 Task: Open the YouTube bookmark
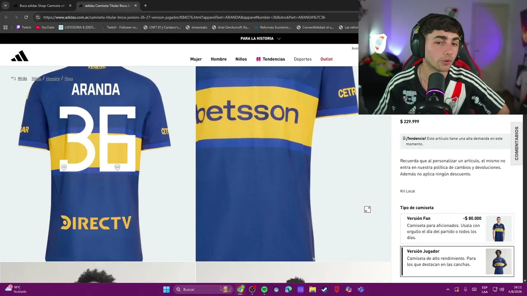click(45, 28)
